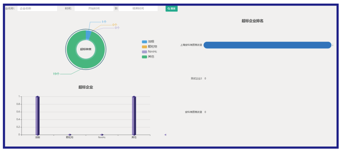
Task: Click the blue 油烟 legend color swatch
Action: click(144, 42)
